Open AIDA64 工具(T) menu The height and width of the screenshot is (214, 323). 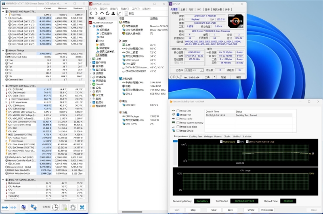(x=136, y=8)
